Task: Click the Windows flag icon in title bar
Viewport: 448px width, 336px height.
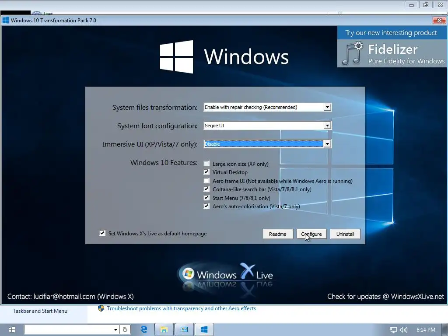Action: pyautogui.click(x=5, y=20)
